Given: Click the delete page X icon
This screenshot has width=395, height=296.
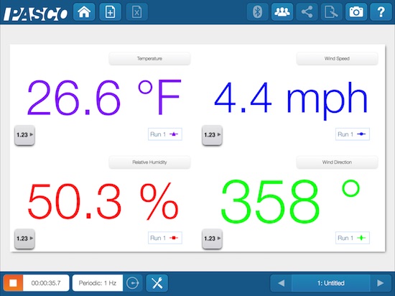Looking at the screenshot, I should [136, 11].
